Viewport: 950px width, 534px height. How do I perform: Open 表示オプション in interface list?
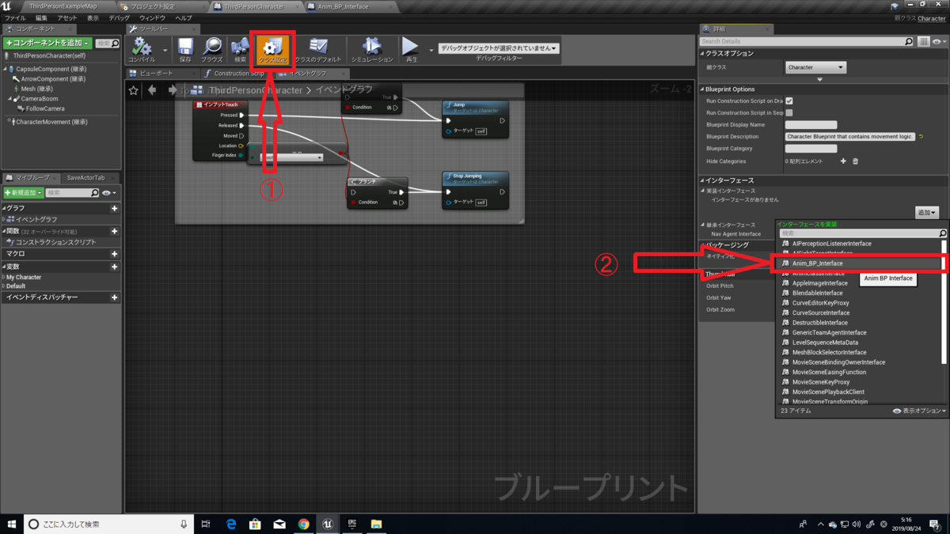(x=919, y=411)
